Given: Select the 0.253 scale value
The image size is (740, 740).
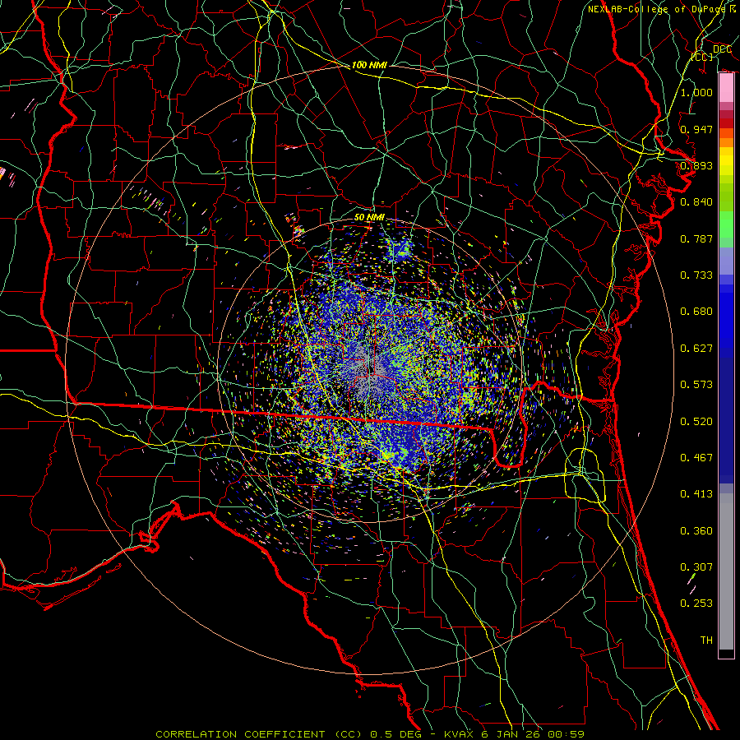Looking at the screenshot, I should pyautogui.click(x=696, y=604).
